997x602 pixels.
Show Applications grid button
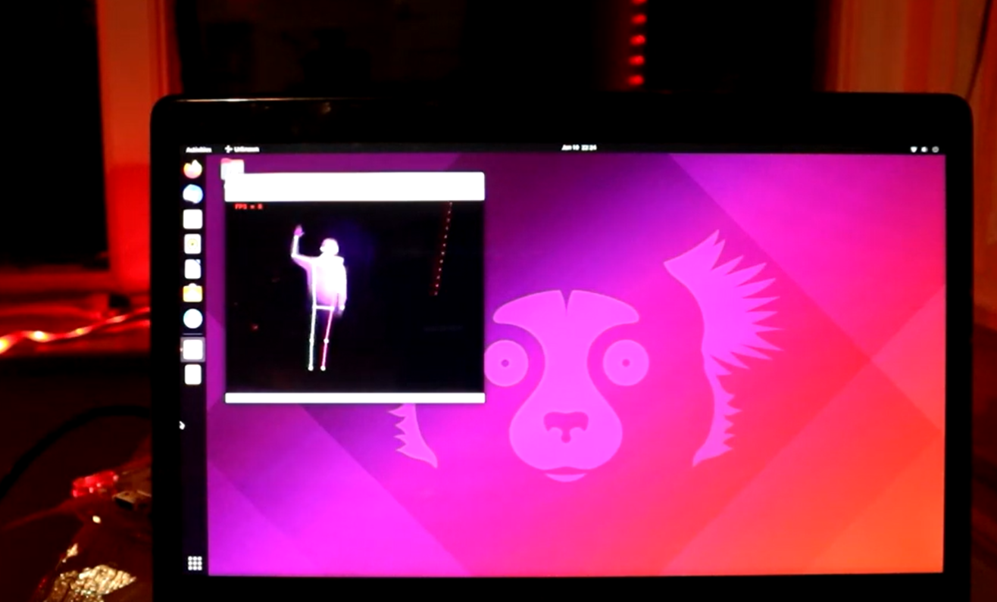pyautogui.click(x=195, y=563)
